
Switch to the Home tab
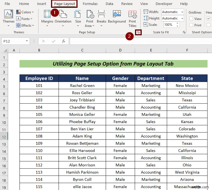(24, 4)
